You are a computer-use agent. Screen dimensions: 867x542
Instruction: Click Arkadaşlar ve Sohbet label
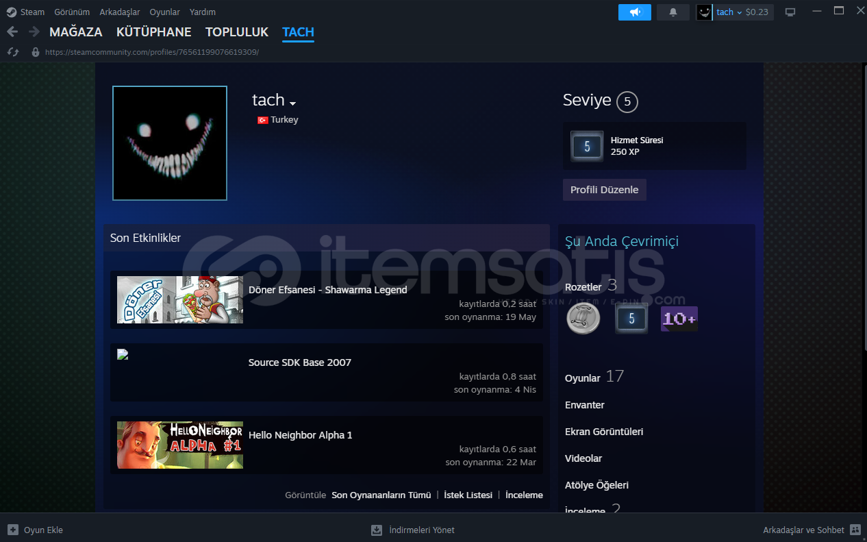click(x=804, y=530)
